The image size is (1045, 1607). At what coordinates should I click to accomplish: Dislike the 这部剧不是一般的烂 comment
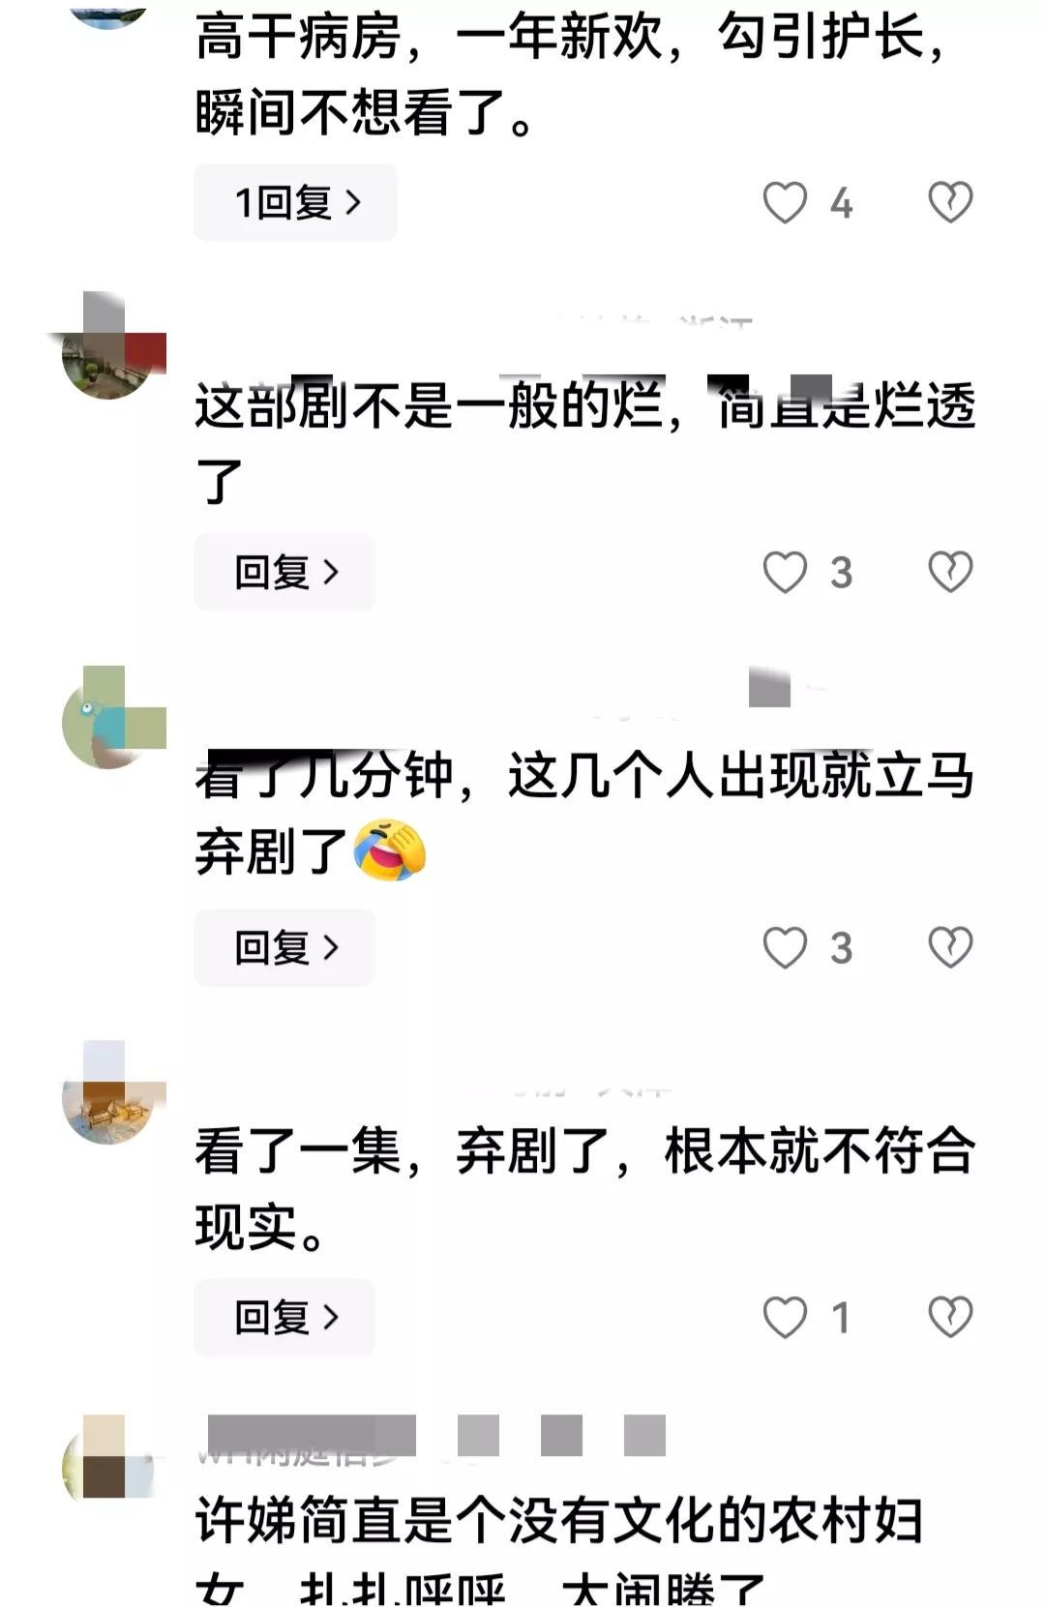[950, 572]
